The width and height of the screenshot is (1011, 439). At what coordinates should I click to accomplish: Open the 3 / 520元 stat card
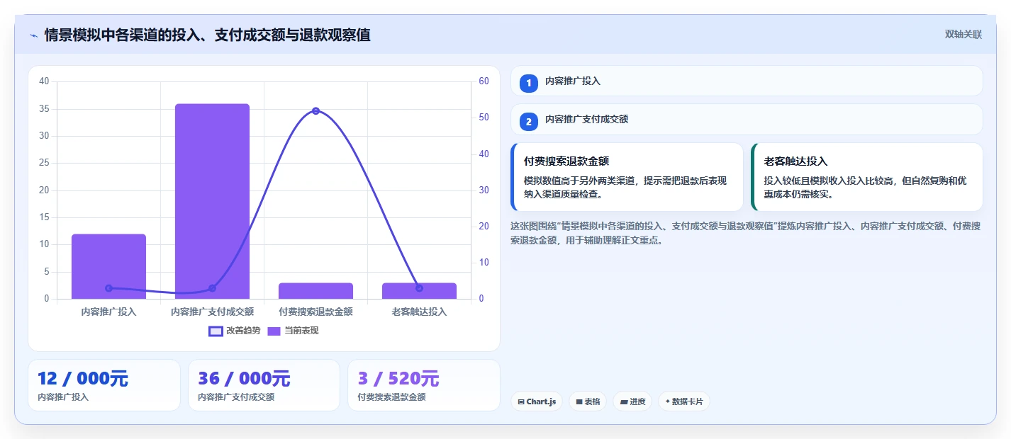click(424, 385)
